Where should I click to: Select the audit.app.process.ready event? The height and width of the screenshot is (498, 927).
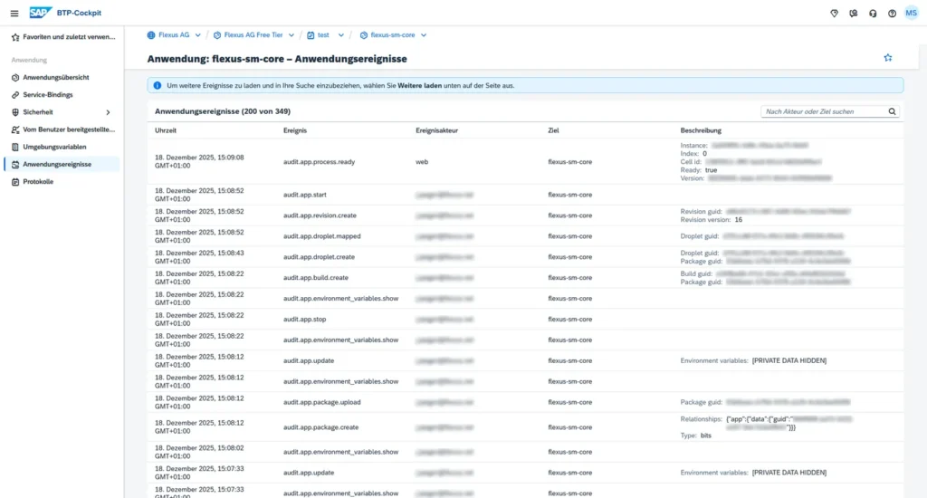(x=320, y=161)
